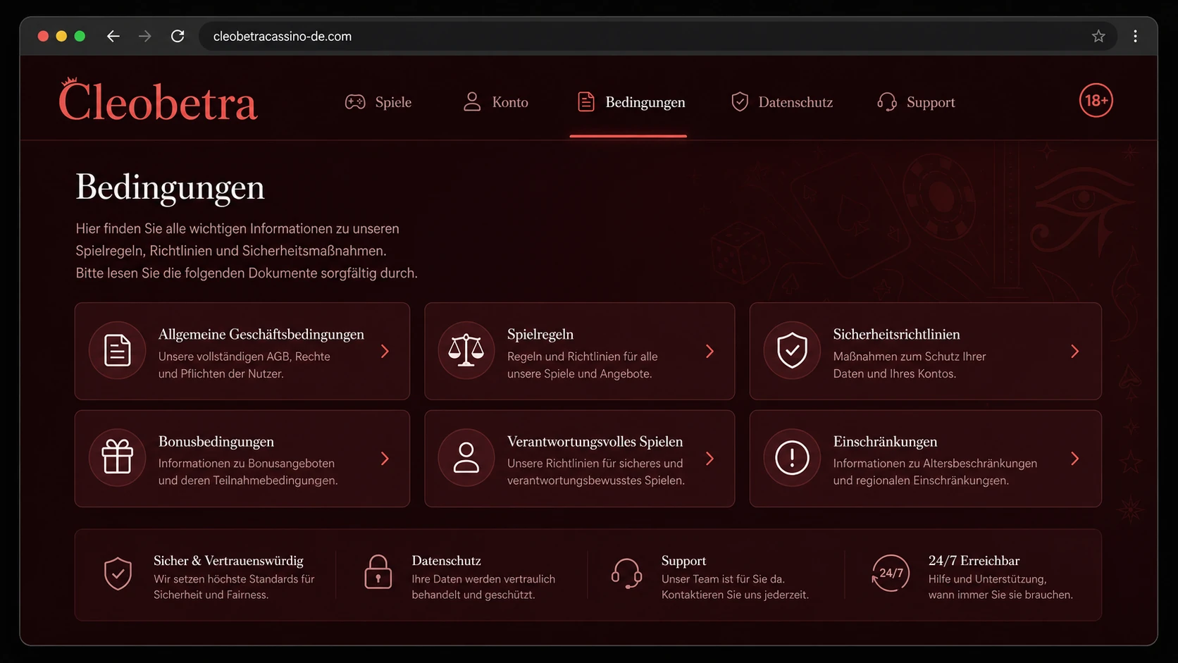1178x663 pixels.
Task: Click the address bar showing cleobetracassino-de.com
Action: pos(657,36)
